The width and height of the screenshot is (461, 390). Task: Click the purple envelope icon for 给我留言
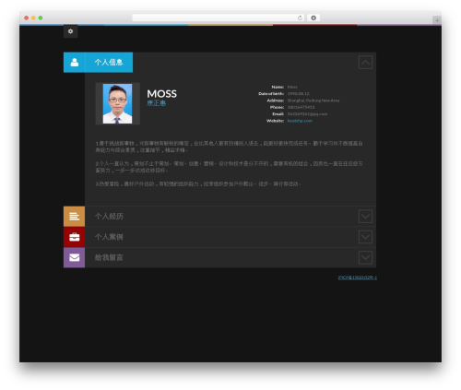tap(74, 257)
